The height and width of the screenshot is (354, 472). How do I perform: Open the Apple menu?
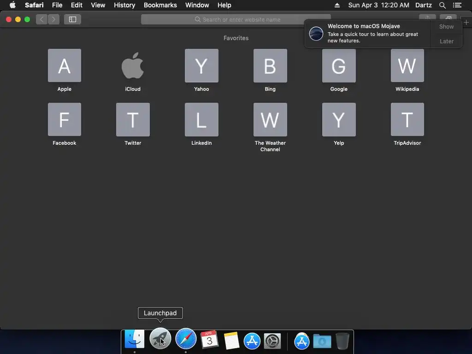click(12, 5)
